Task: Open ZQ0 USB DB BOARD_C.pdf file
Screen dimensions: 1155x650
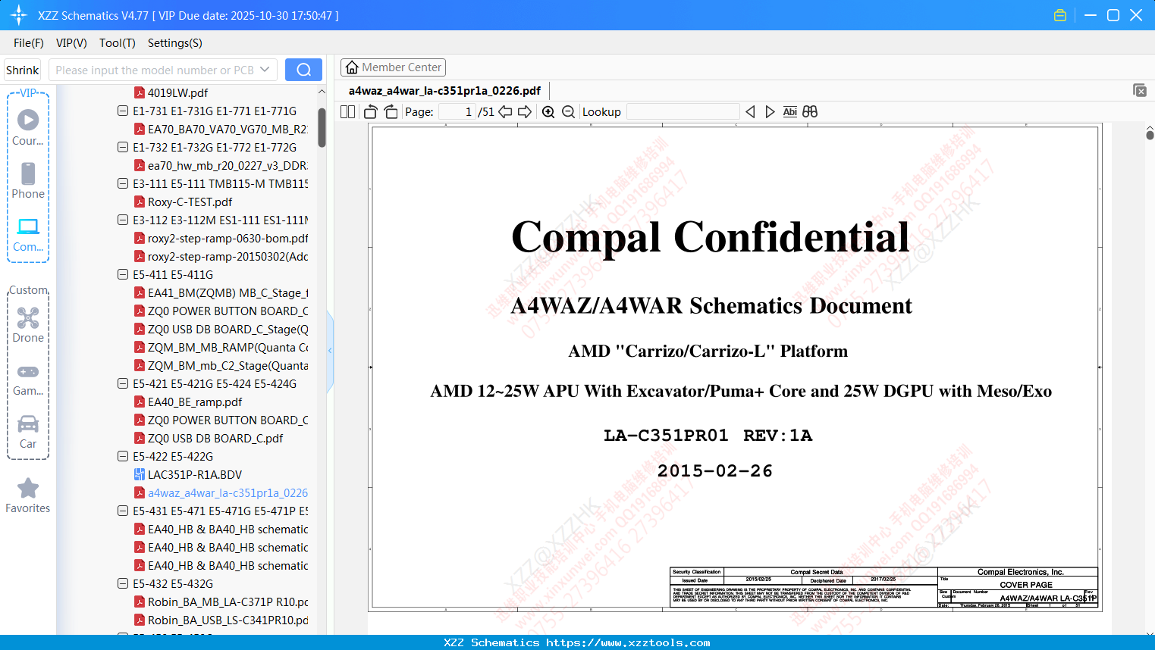Action: pyautogui.click(x=215, y=438)
